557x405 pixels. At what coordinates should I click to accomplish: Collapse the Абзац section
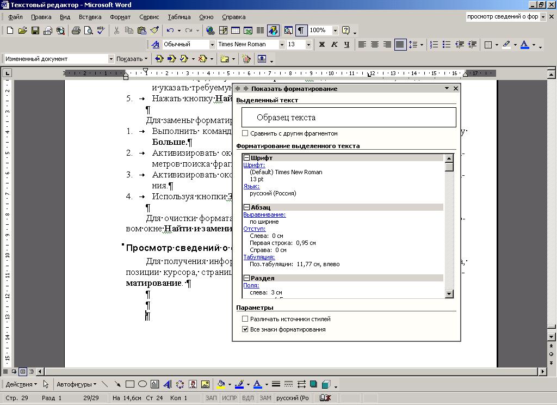(x=246, y=207)
